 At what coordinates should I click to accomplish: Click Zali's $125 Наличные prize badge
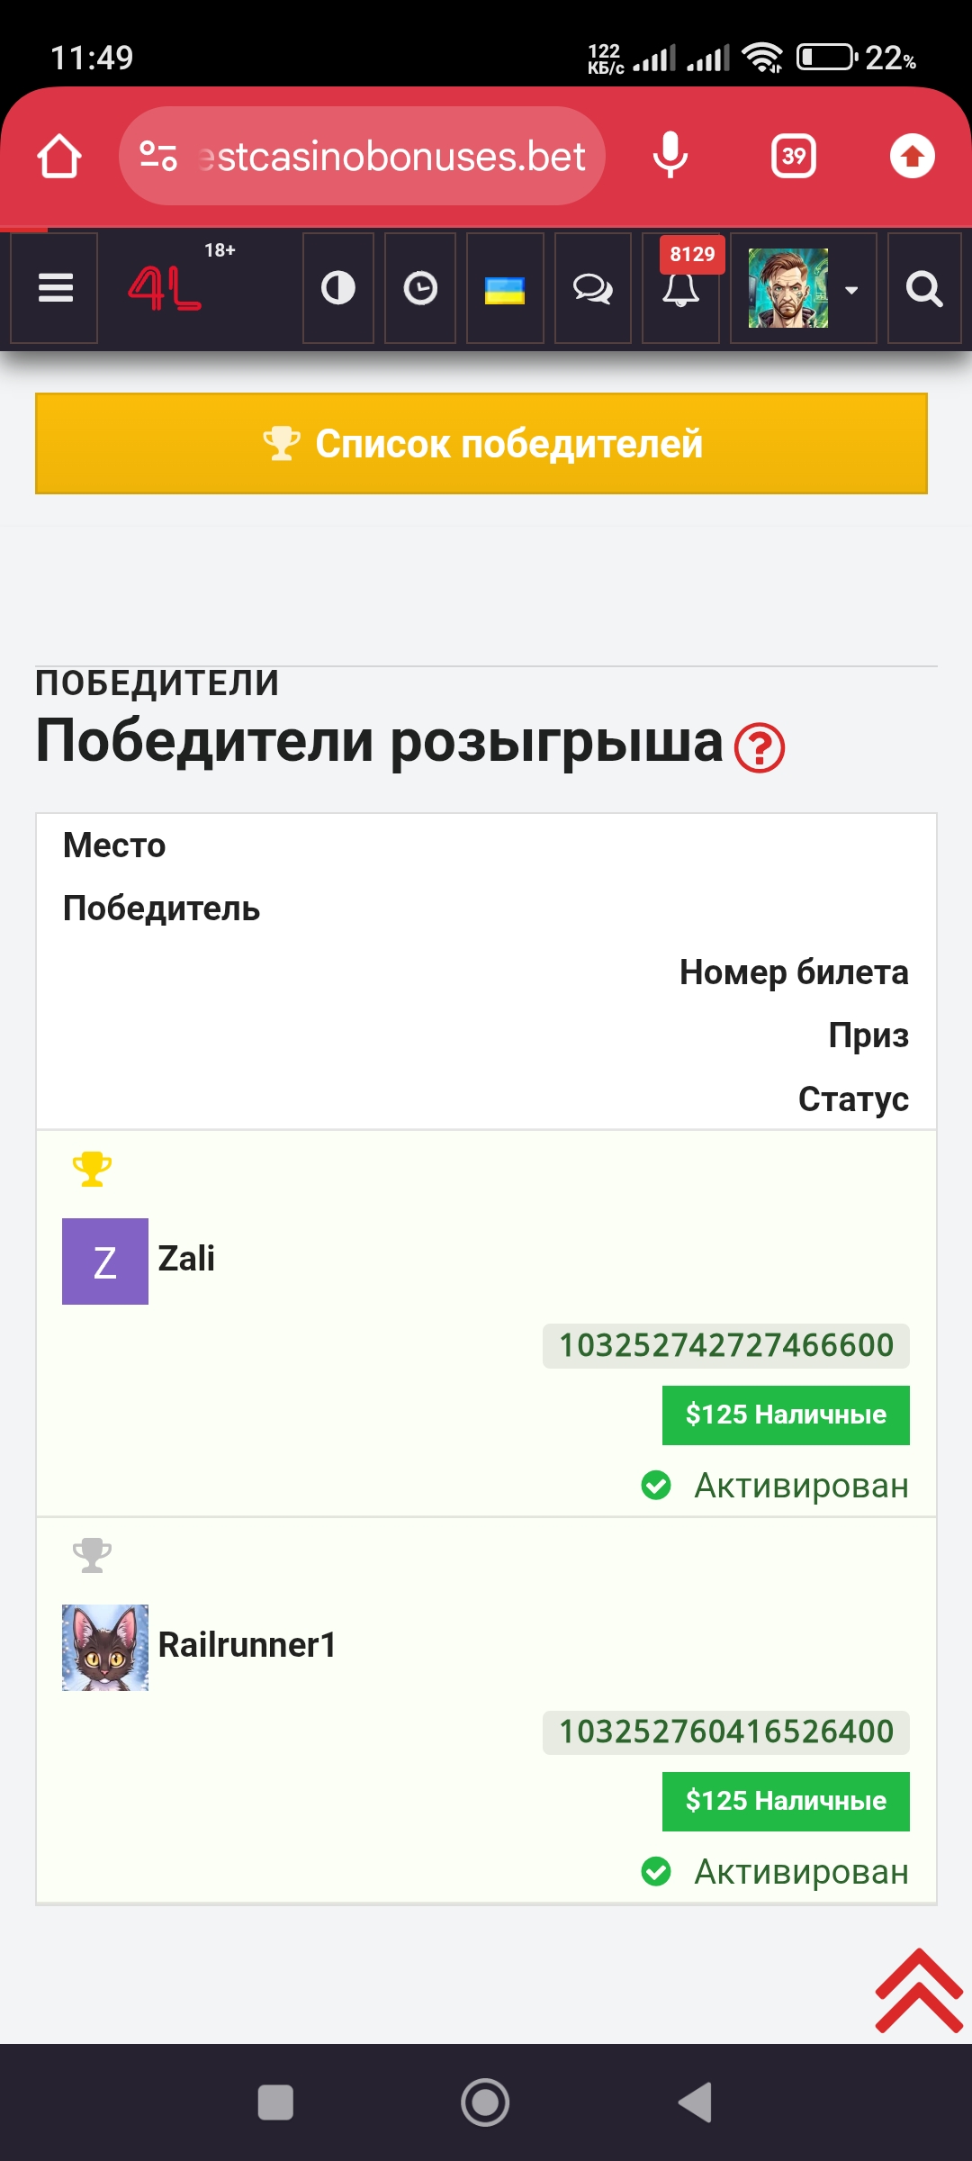(786, 1415)
